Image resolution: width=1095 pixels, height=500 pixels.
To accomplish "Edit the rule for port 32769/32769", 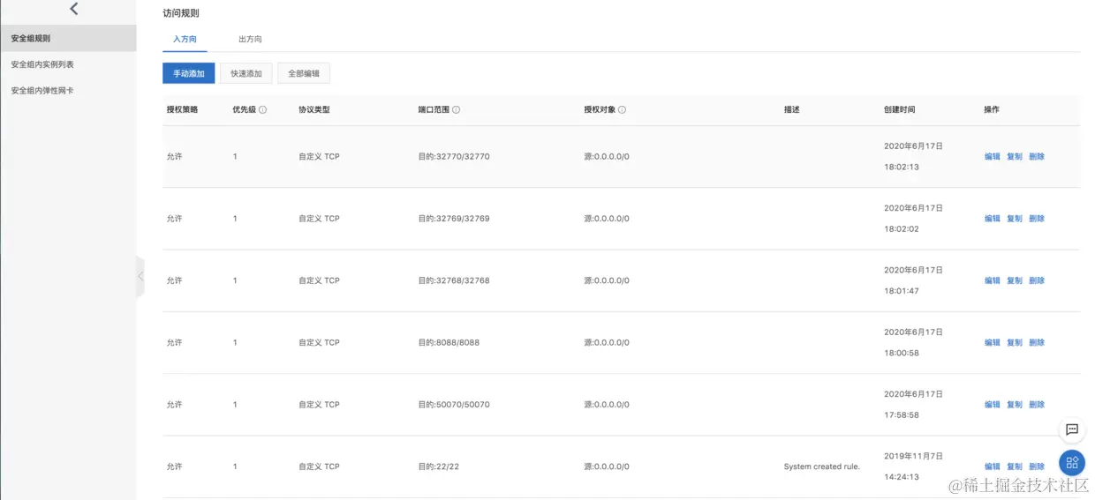I will pyautogui.click(x=993, y=219).
